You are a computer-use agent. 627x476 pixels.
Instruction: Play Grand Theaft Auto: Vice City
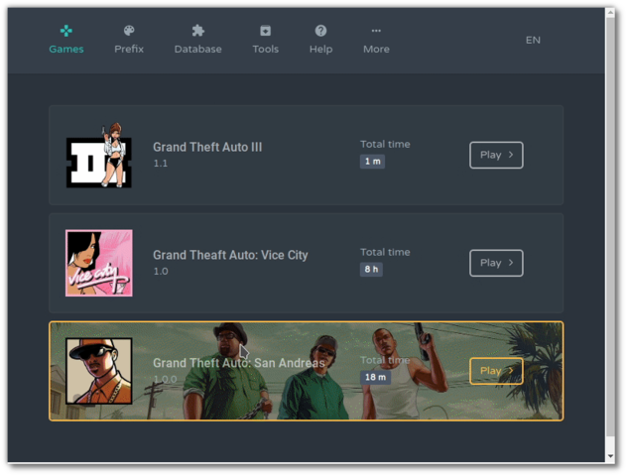(496, 263)
